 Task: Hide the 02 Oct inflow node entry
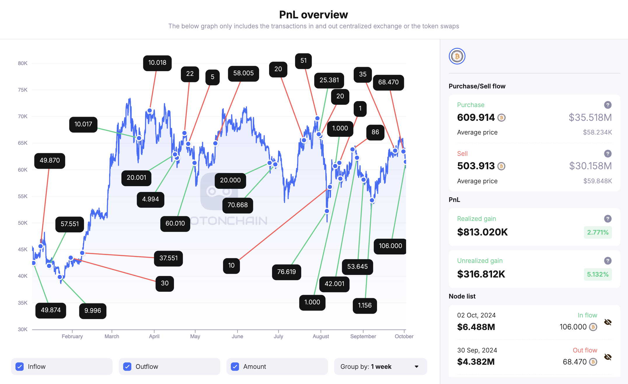tap(608, 322)
